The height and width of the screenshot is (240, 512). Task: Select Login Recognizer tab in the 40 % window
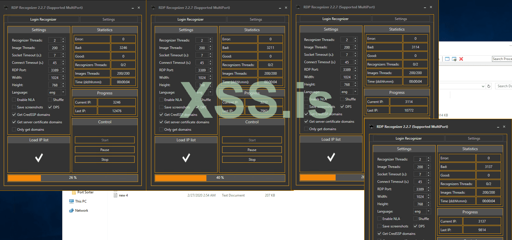(191, 19)
